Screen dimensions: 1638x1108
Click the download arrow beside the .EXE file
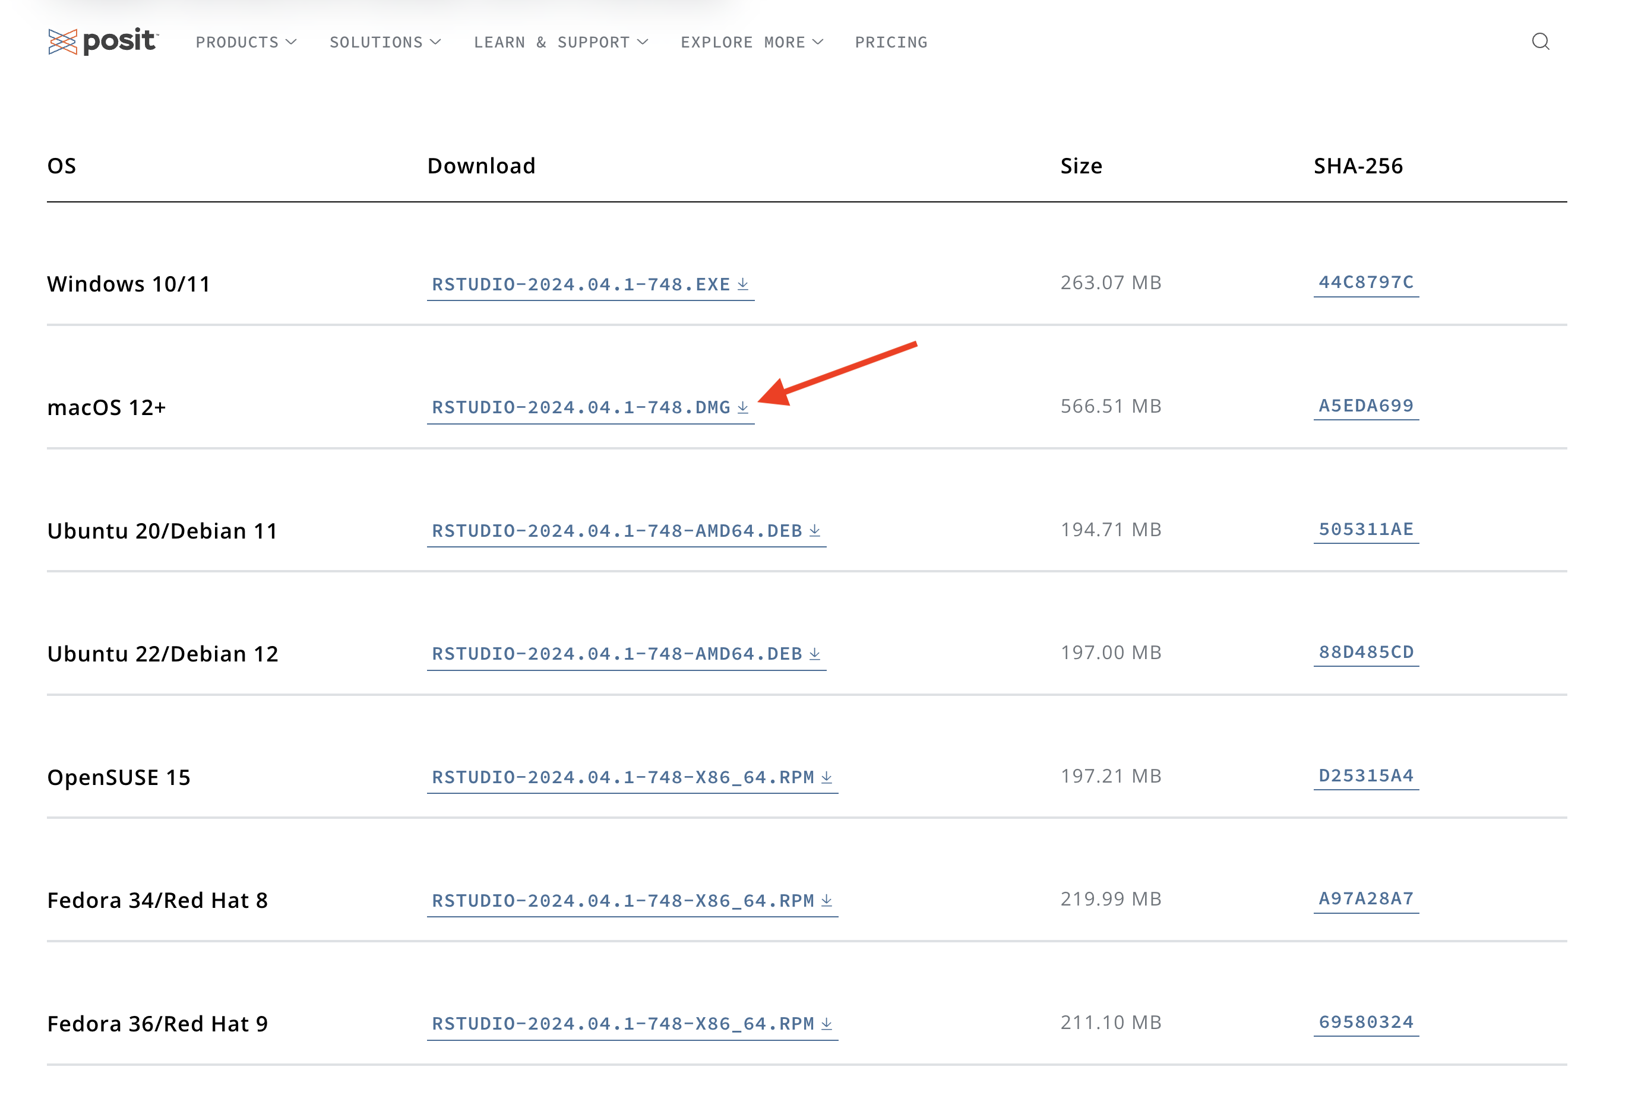pos(743,284)
